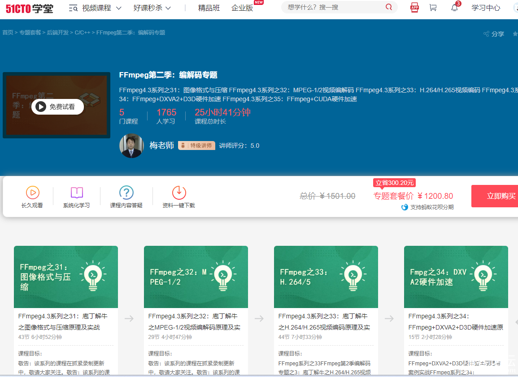Click the 总价 ￥1501.00 original price
The width and height of the screenshot is (518, 377).
[x=327, y=196]
